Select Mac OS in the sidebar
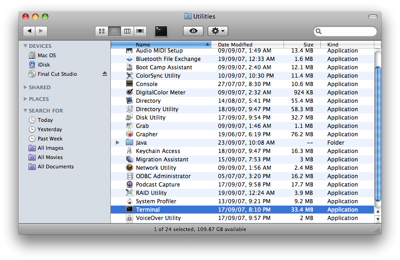The width and height of the screenshot is (400, 260). 47,55
